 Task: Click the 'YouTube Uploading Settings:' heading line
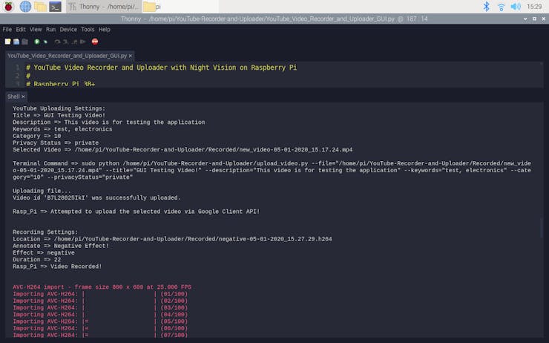tap(59, 108)
